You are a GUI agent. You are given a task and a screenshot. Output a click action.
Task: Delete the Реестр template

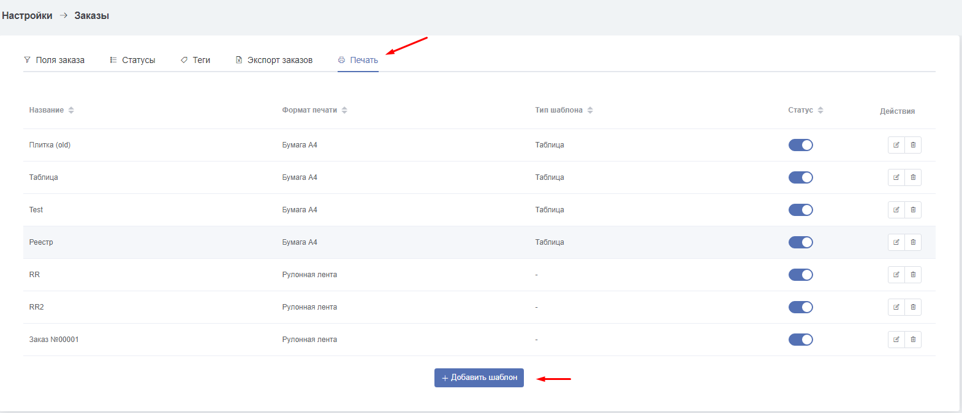click(x=913, y=242)
